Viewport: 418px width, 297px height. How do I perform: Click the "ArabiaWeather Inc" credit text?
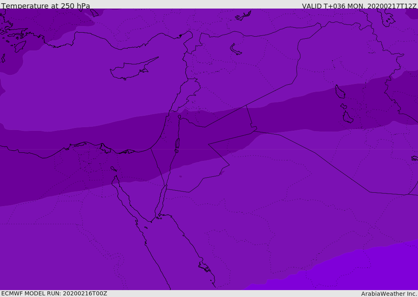pyautogui.click(x=389, y=294)
